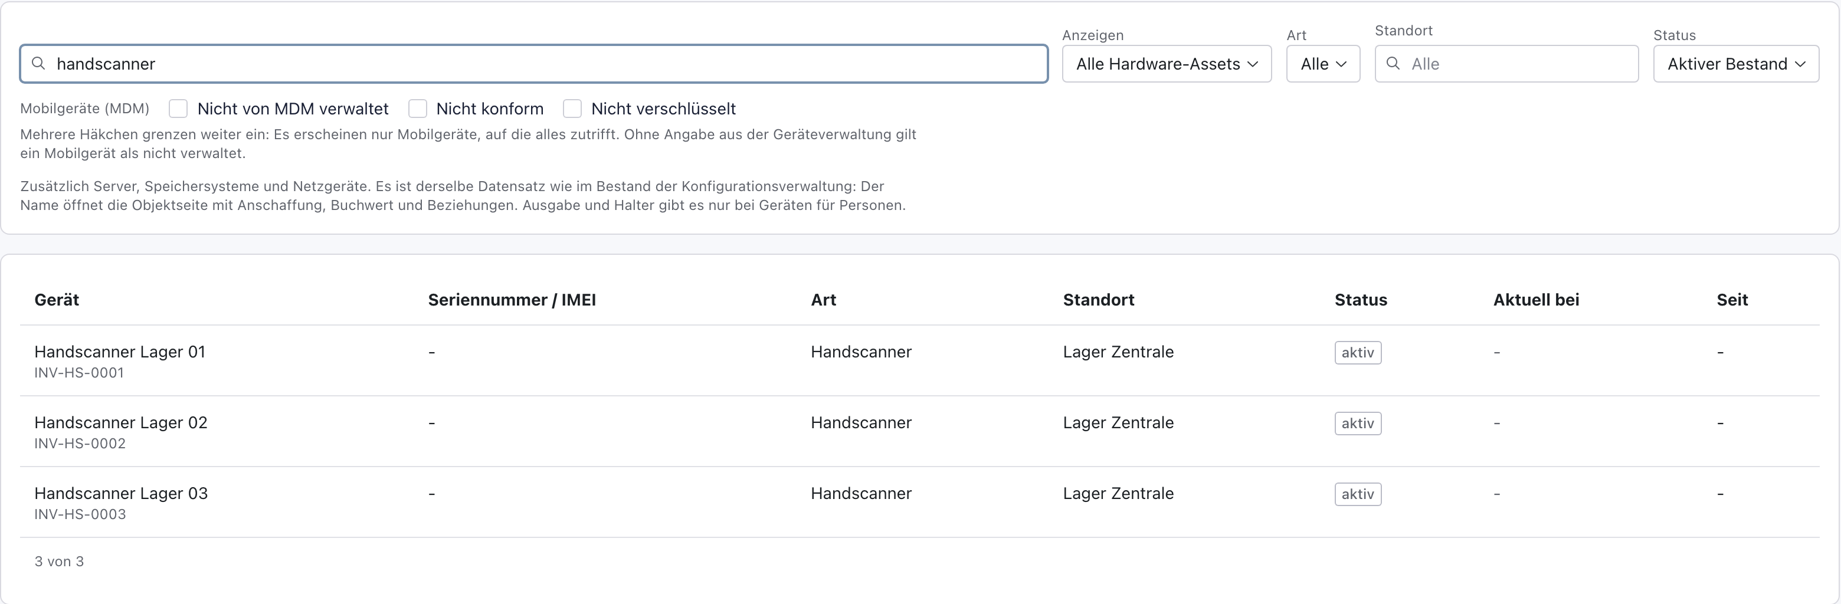Enable Nicht von MDM verwaltet checkbox
The image size is (1841, 604).
tap(178, 109)
